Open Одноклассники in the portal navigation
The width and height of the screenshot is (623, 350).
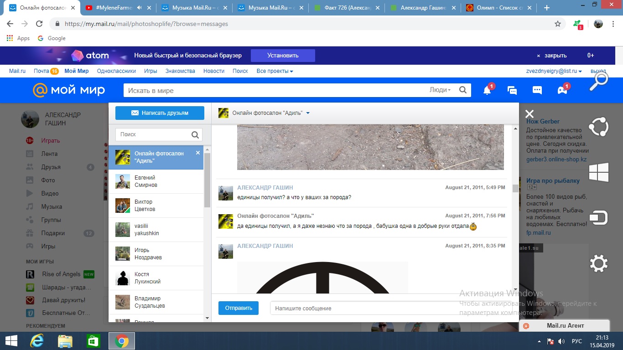click(117, 71)
